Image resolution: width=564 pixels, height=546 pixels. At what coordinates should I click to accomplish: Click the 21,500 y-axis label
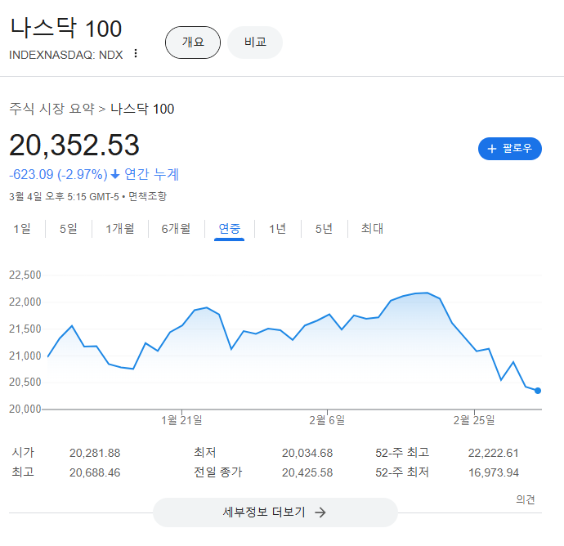(25, 329)
